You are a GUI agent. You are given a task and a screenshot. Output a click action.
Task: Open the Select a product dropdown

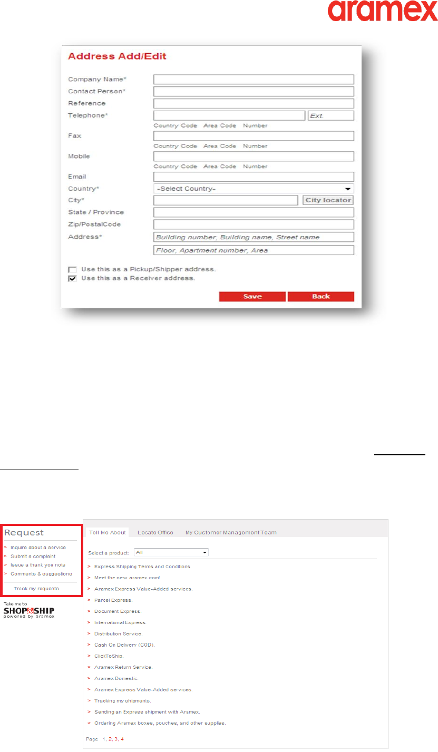point(171,552)
